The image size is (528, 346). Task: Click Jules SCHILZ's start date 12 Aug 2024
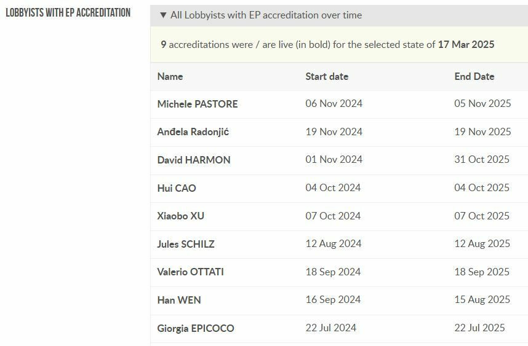333,244
